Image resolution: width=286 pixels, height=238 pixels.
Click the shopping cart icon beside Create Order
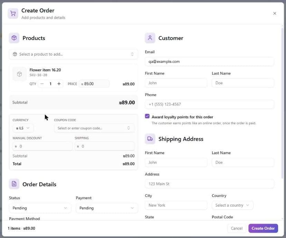click(13, 13)
